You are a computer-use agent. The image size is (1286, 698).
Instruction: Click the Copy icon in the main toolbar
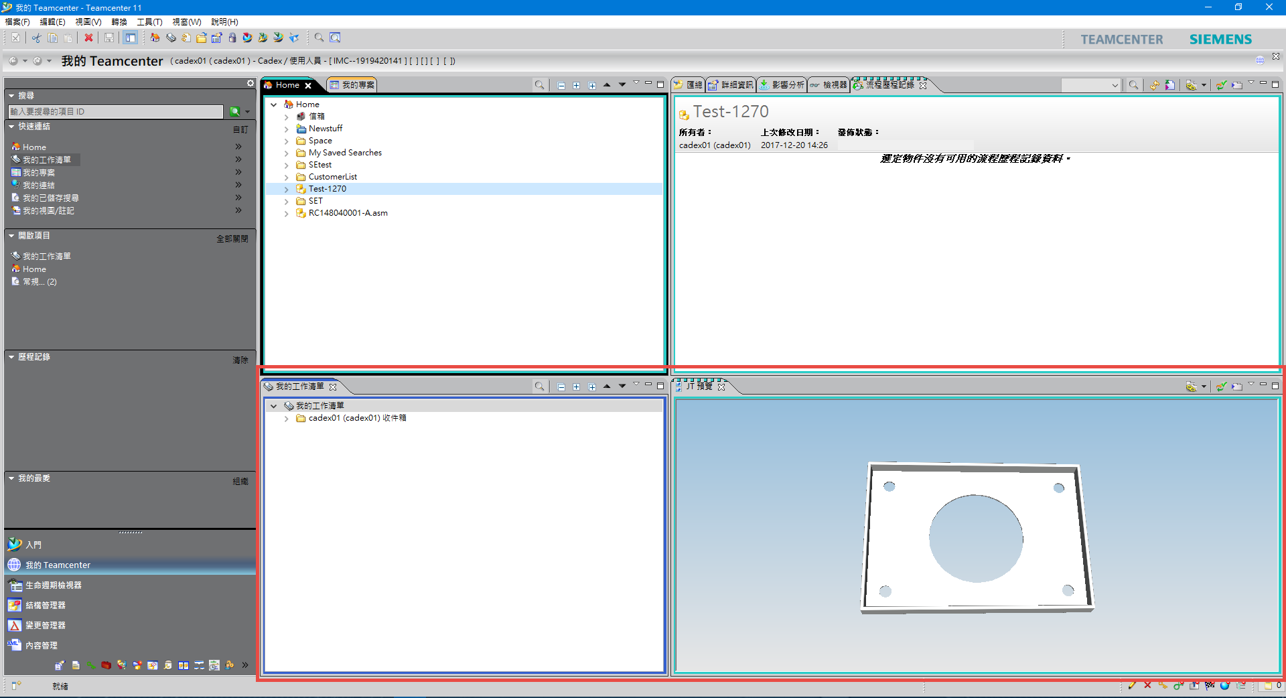[52, 38]
